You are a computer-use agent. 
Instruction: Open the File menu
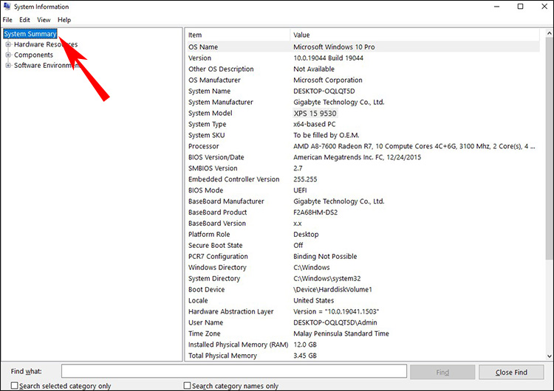pos(7,20)
